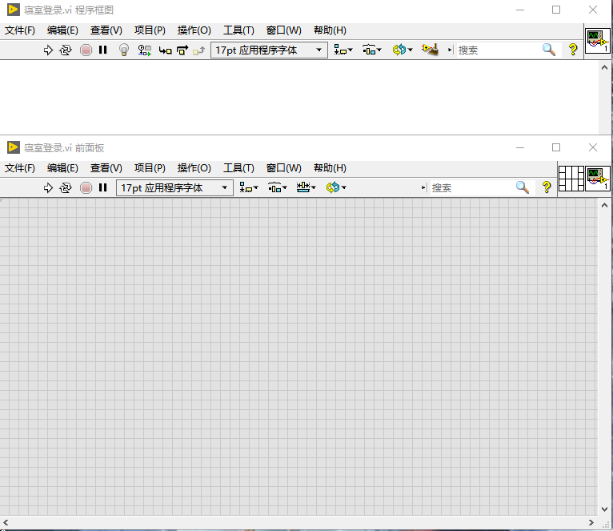This screenshot has width=613, height=531.
Task: Click VI icon in front panel window corner
Action: 598,179
